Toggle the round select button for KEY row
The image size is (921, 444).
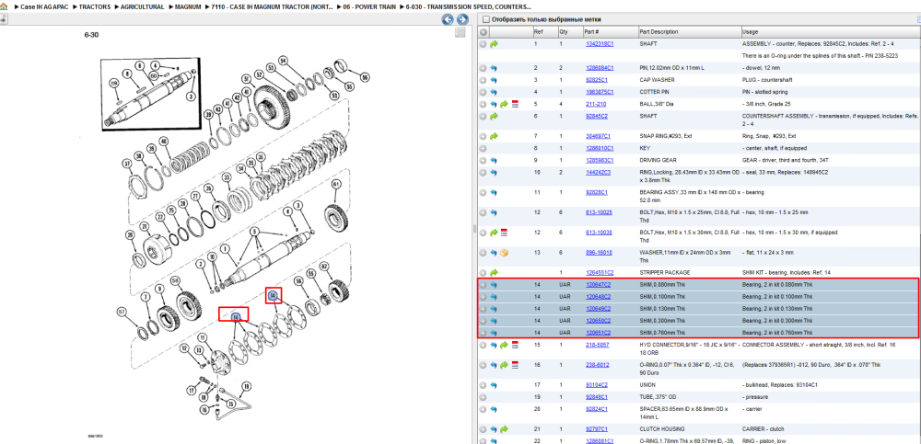[x=484, y=148]
